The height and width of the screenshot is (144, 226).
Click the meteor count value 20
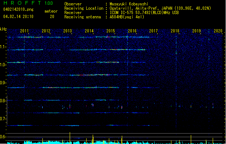[52, 17]
